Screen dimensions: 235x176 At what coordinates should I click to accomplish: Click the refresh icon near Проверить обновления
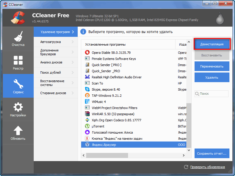[186, 167]
